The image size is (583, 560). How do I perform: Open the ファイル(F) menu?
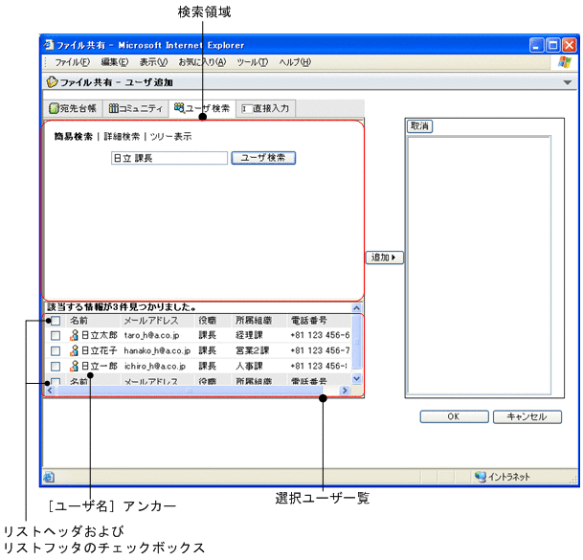(x=73, y=62)
